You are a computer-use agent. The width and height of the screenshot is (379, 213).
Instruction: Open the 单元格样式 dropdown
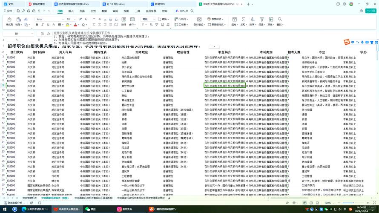coord(217,25)
